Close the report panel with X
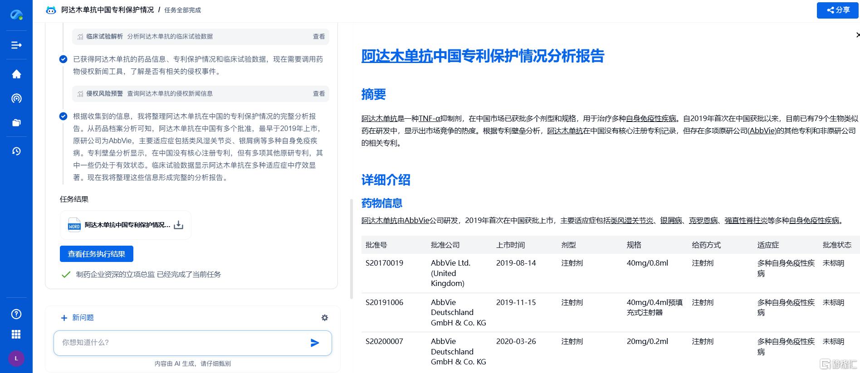860x373 pixels. pos(857,35)
